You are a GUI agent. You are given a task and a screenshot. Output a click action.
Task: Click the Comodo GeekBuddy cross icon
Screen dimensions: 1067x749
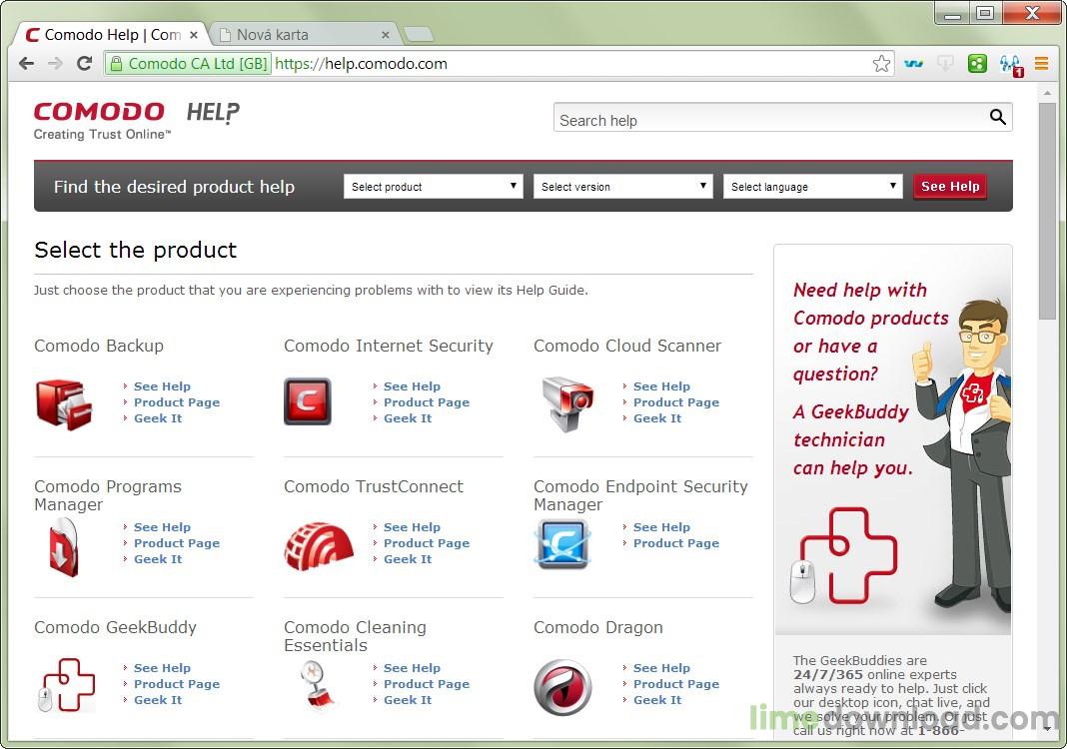(66, 685)
